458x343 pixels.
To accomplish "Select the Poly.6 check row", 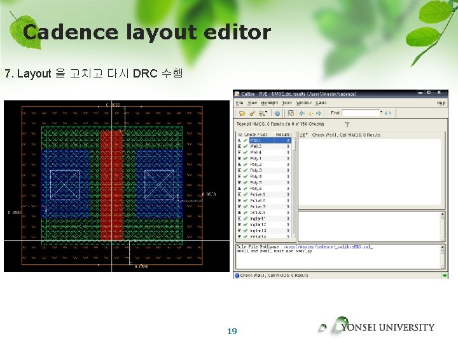I will [x=264, y=189].
